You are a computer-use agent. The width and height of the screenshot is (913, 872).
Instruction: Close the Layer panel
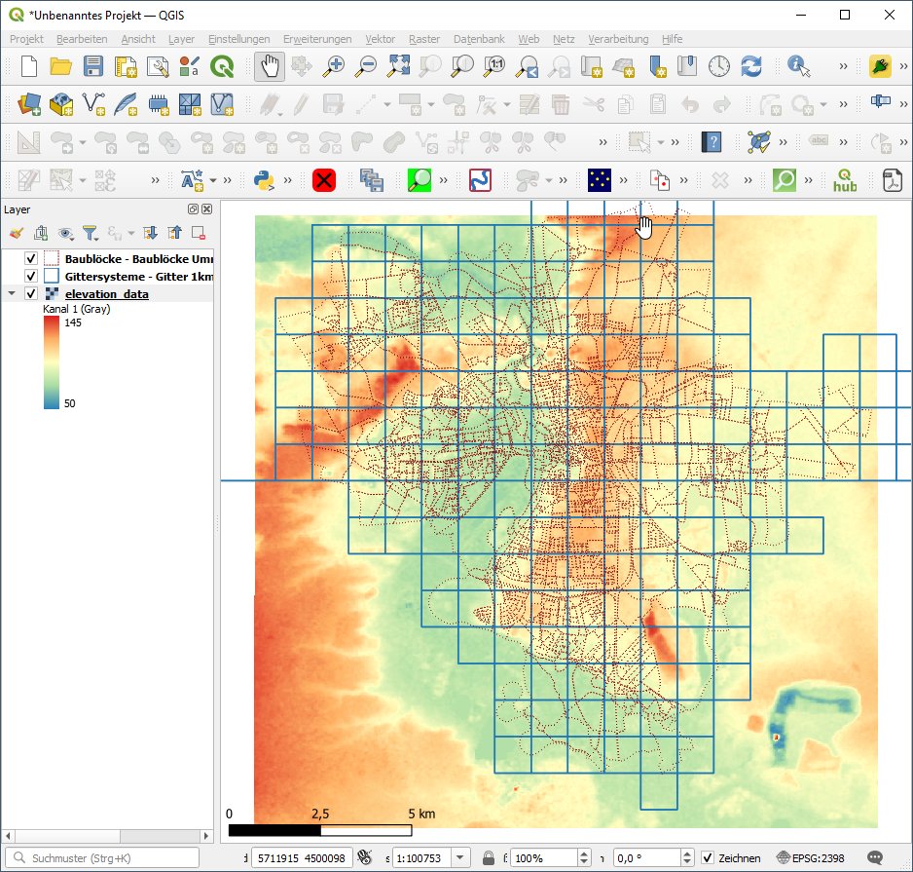(x=206, y=209)
